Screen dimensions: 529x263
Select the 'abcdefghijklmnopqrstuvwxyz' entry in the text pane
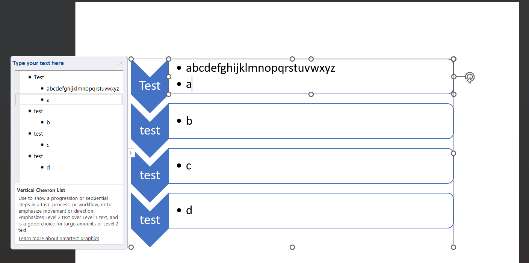point(83,89)
